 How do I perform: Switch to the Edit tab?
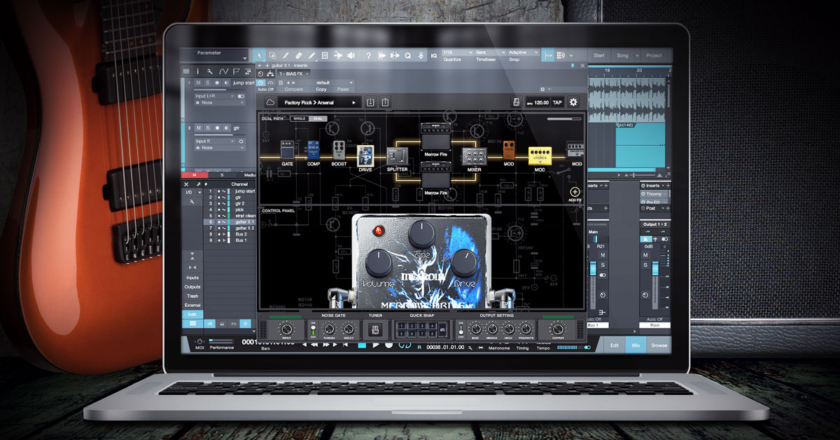(615, 345)
